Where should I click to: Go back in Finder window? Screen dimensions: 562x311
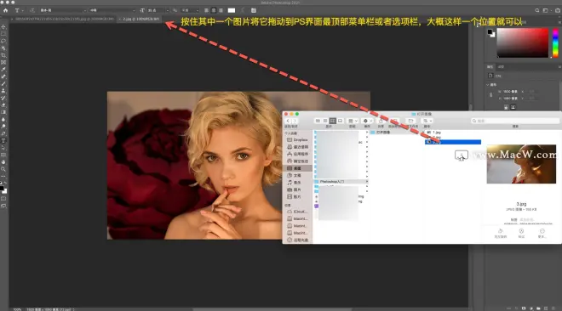tap(288, 121)
